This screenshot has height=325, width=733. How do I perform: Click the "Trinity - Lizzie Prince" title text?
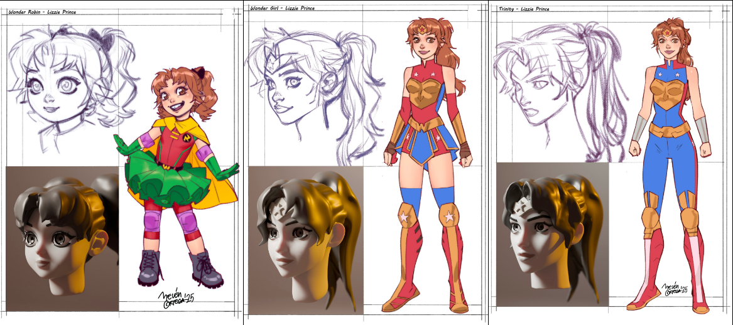coord(524,9)
